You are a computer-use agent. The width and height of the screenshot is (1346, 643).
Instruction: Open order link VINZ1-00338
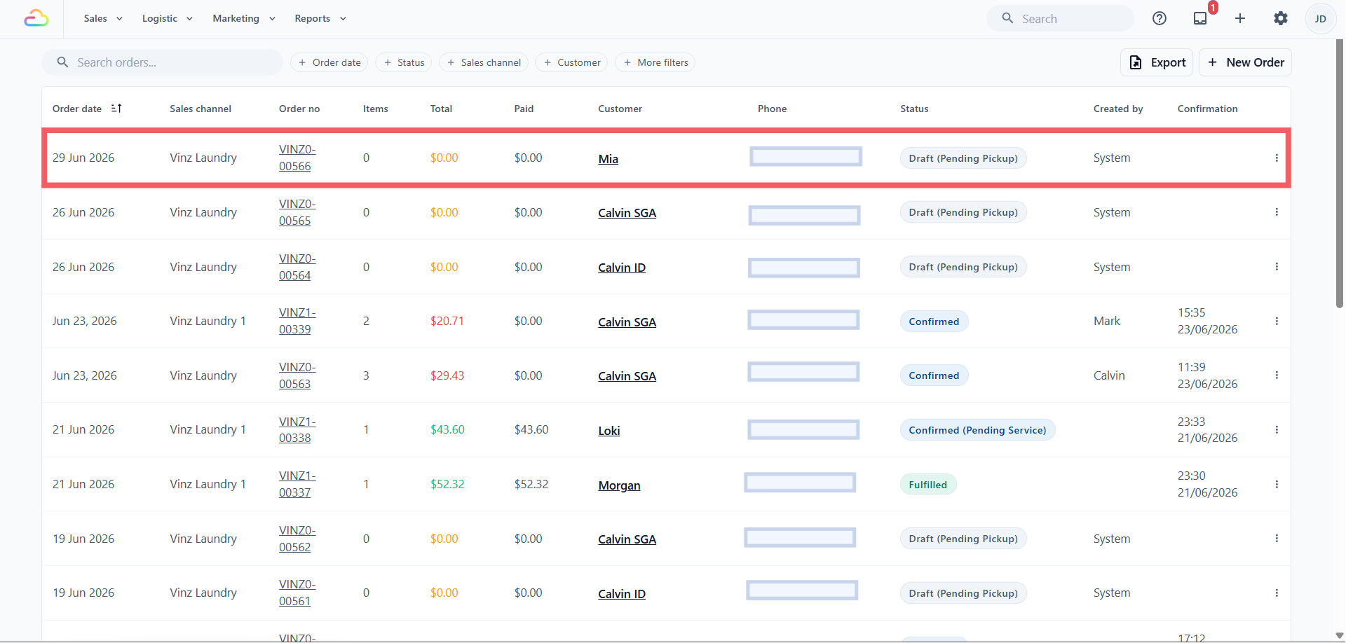pos(297,429)
